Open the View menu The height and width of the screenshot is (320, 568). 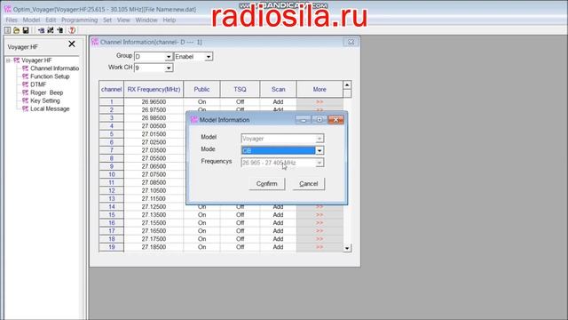(x=123, y=20)
